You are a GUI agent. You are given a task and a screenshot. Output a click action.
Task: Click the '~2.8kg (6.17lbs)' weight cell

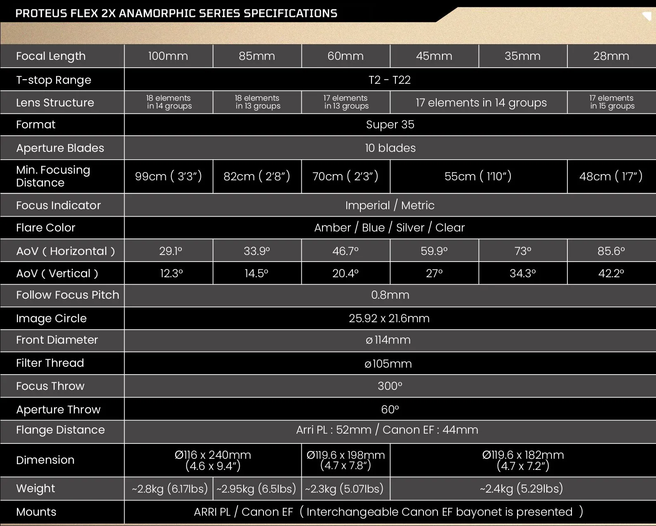click(x=169, y=489)
